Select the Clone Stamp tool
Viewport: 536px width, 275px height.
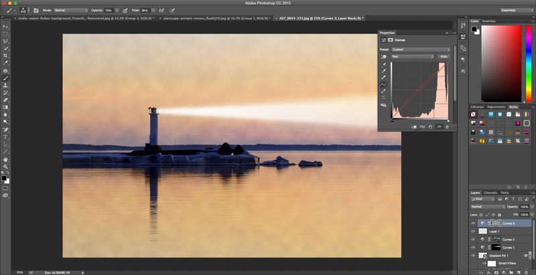coord(6,86)
